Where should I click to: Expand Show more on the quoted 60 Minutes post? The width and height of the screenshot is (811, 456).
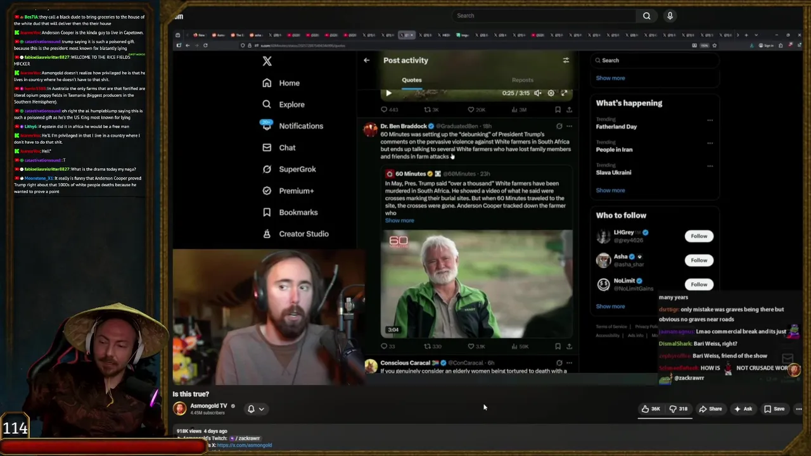[399, 220]
